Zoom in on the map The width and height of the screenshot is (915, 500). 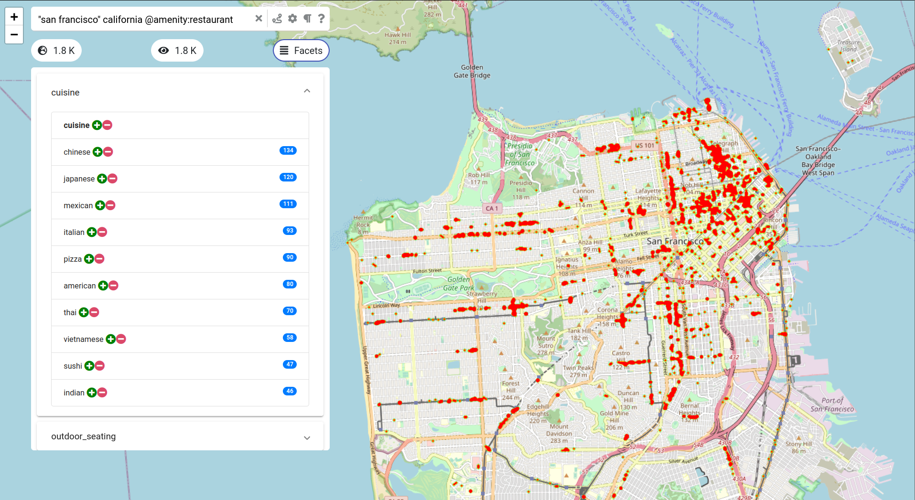tap(14, 17)
